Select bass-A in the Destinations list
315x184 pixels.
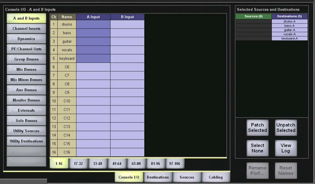(x=290, y=26)
